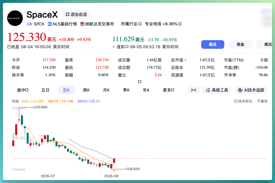Click the 市盈(TTM) 亏损 value
275x183 pixels.
pyautogui.click(x=264, y=60)
